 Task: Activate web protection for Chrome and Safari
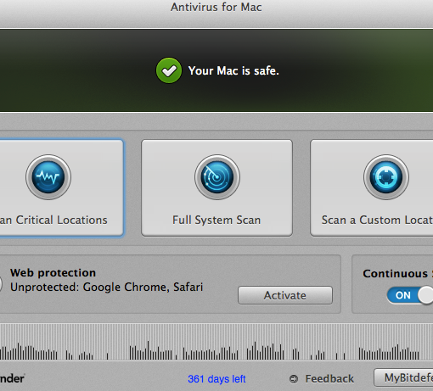point(285,295)
